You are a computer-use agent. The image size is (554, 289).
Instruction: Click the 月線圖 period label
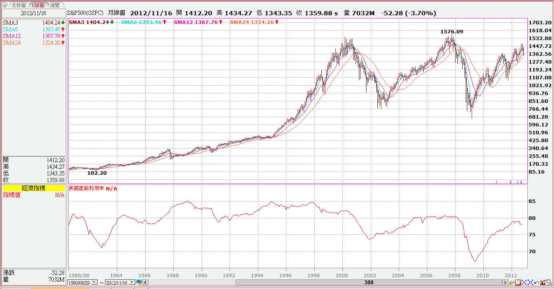(116, 13)
